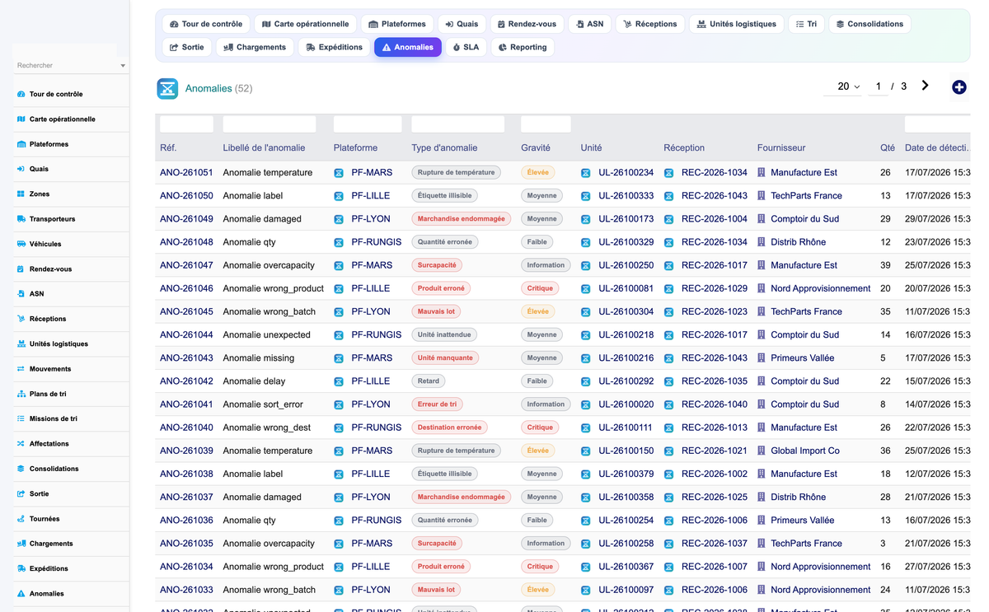The height and width of the screenshot is (612, 989).
Task: Click the ASN sidebar icon
Action: click(21, 294)
